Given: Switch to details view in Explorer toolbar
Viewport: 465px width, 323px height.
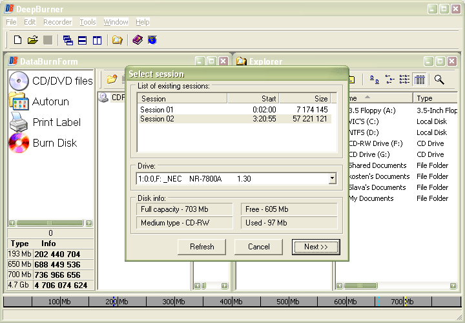Looking at the screenshot, I should pyautogui.click(x=420, y=79).
